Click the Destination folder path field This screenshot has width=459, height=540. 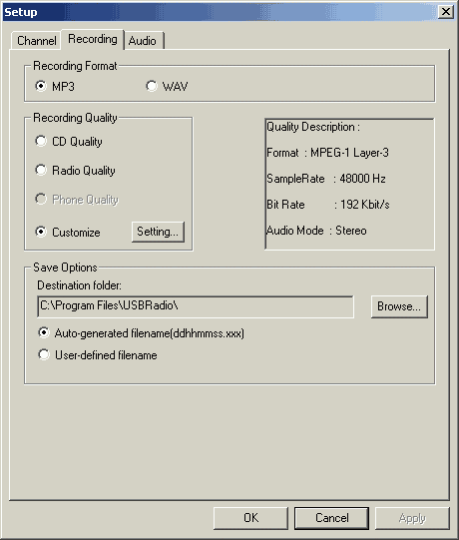pos(196,306)
